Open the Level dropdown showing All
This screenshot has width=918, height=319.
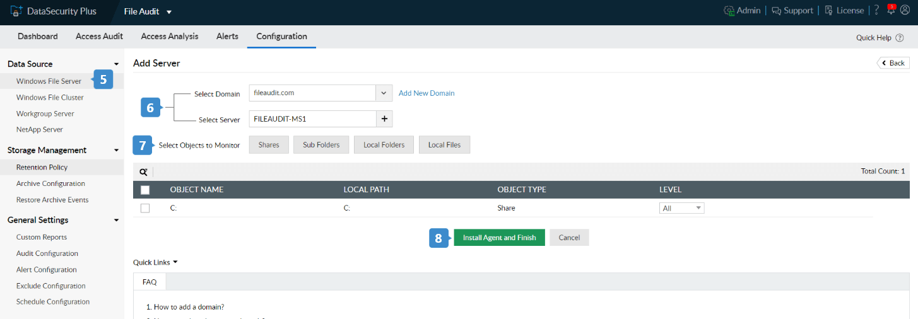coord(681,208)
